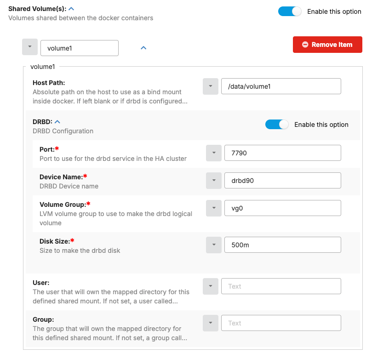Collapse the volume1 item chevron

[143, 48]
